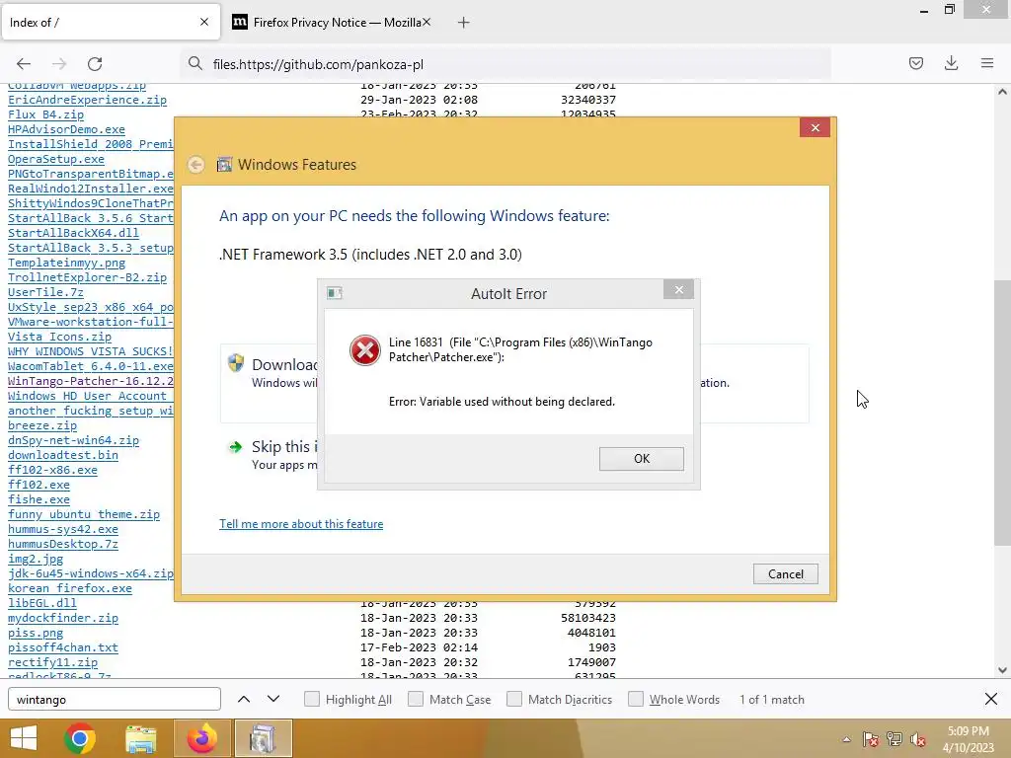
Task: Download mydockfinder.zip
Action: click(63, 618)
